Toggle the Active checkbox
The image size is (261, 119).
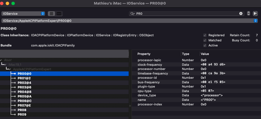point(205,45)
